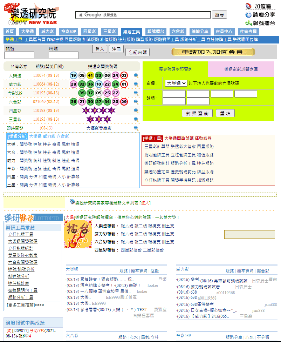281x342 pixels.
Task: Open 雙星對碰次數表 in 樂研工具推薦
Action: point(23,255)
